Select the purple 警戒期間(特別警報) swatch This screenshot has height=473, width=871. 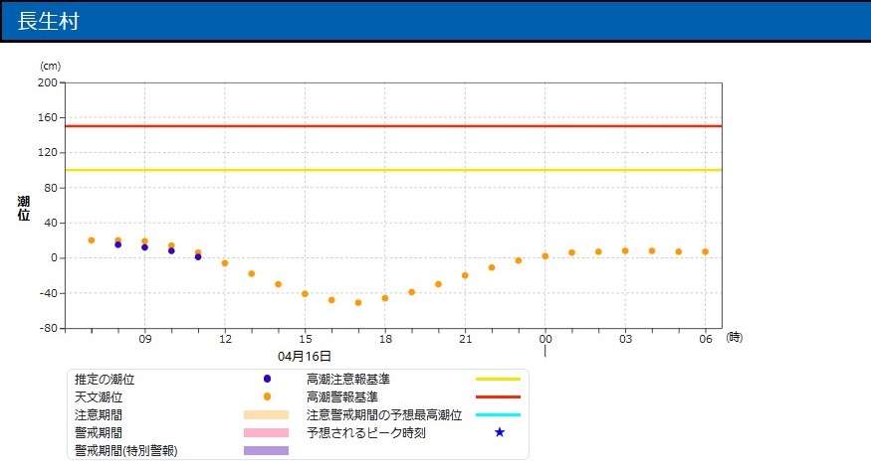pos(266,450)
